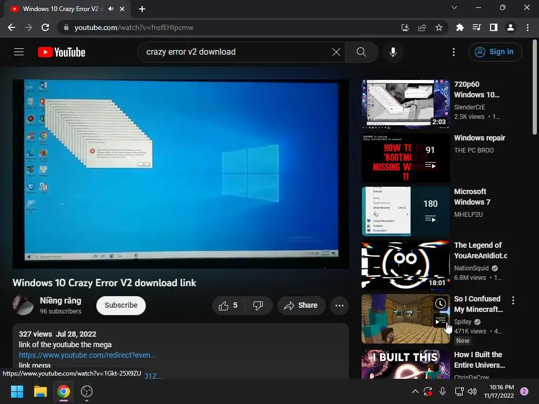Viewport: 539px width, 404px height.
Task: Click the youtube.com address bar URL
Action: click(134, 27)
